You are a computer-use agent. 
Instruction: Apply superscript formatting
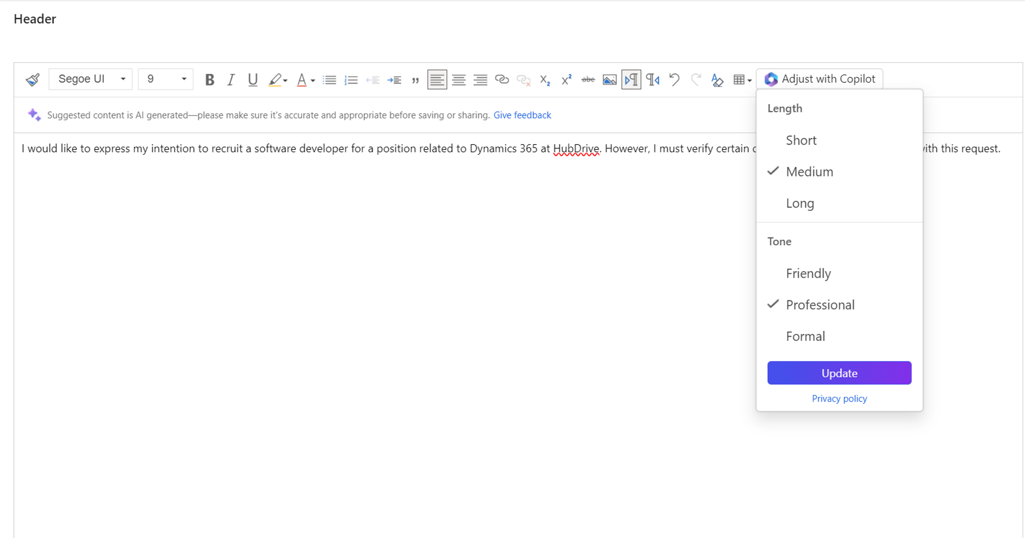pyautogui.click(x=566, y=79)
